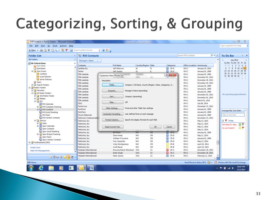Open the Folder Sizes link
The image size is (267, 200).
35,148
